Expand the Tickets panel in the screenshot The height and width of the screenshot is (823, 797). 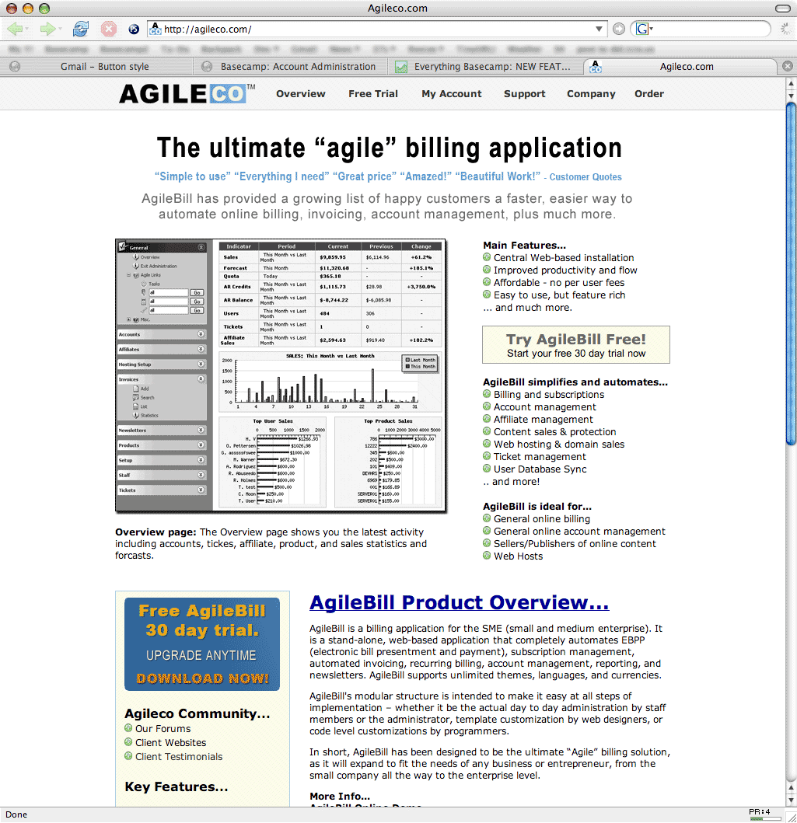pos(201,490)
